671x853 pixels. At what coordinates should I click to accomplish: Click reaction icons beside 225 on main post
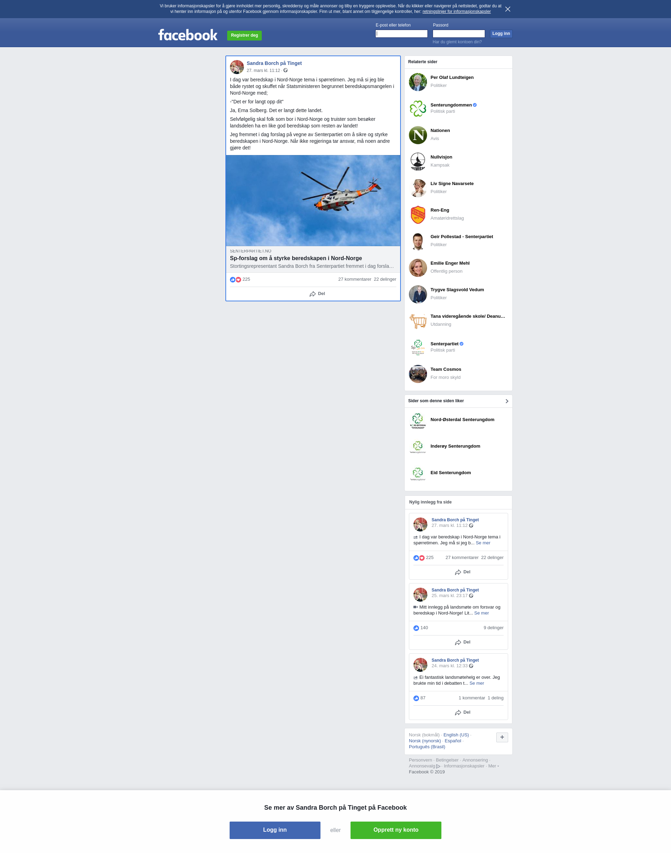click(x=235, y=279)
